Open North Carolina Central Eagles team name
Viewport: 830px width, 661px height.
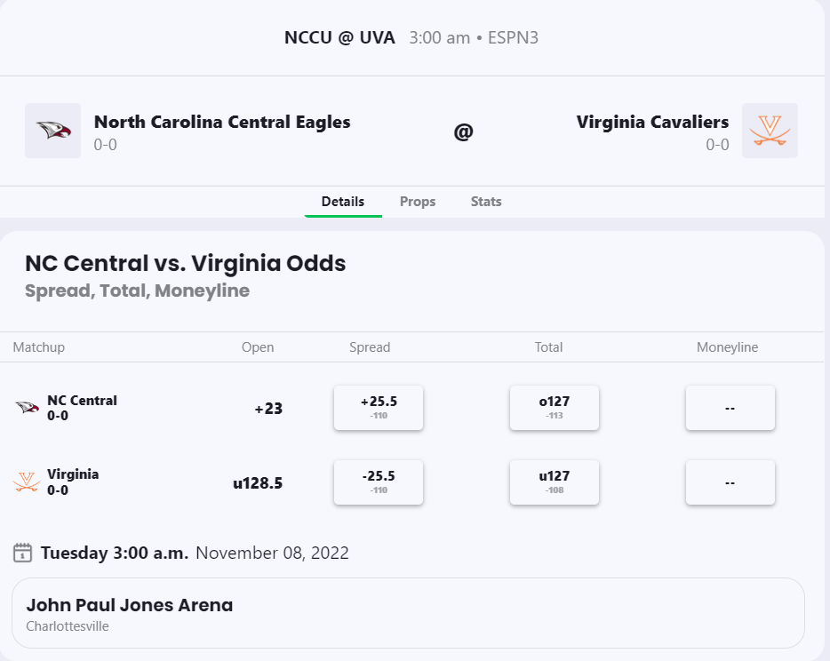(x=222, y=122)
